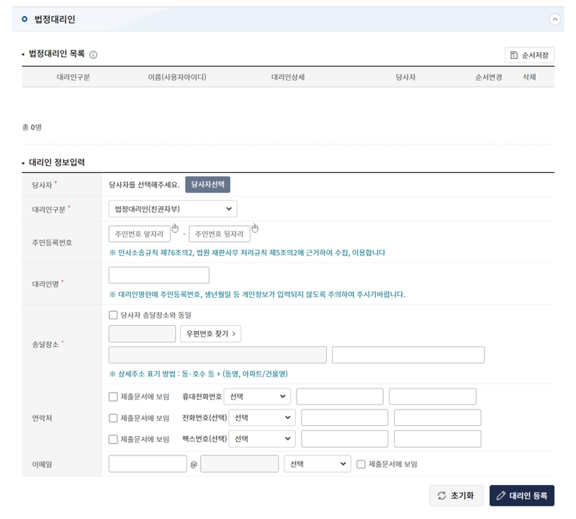Click the 대리인상세 column header
The image size is (576, 519).
[288, 77]
